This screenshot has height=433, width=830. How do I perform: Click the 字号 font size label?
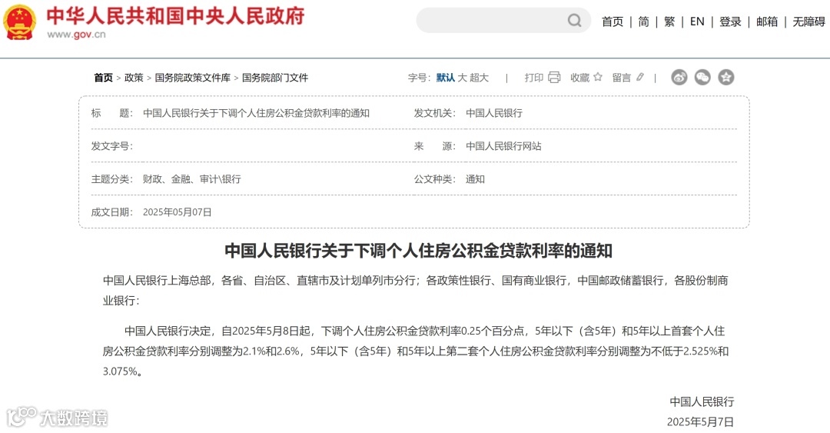click(420, 78)
